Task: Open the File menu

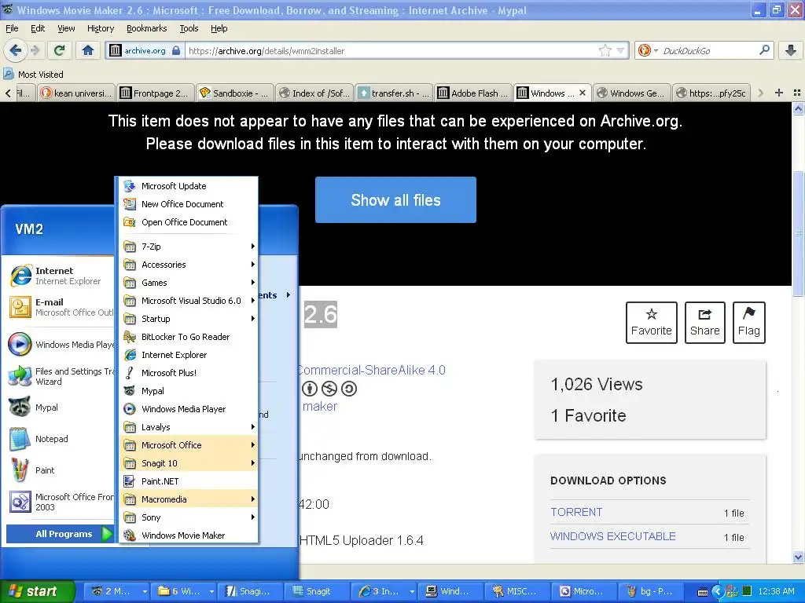Action: pos(12,28)
